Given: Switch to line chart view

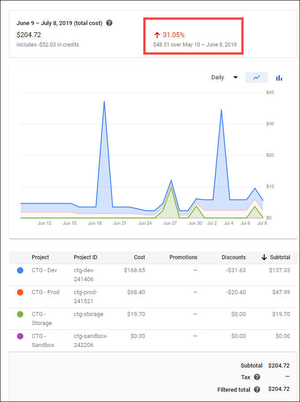Looking at the screenshot, I should (x=257, y=77).
